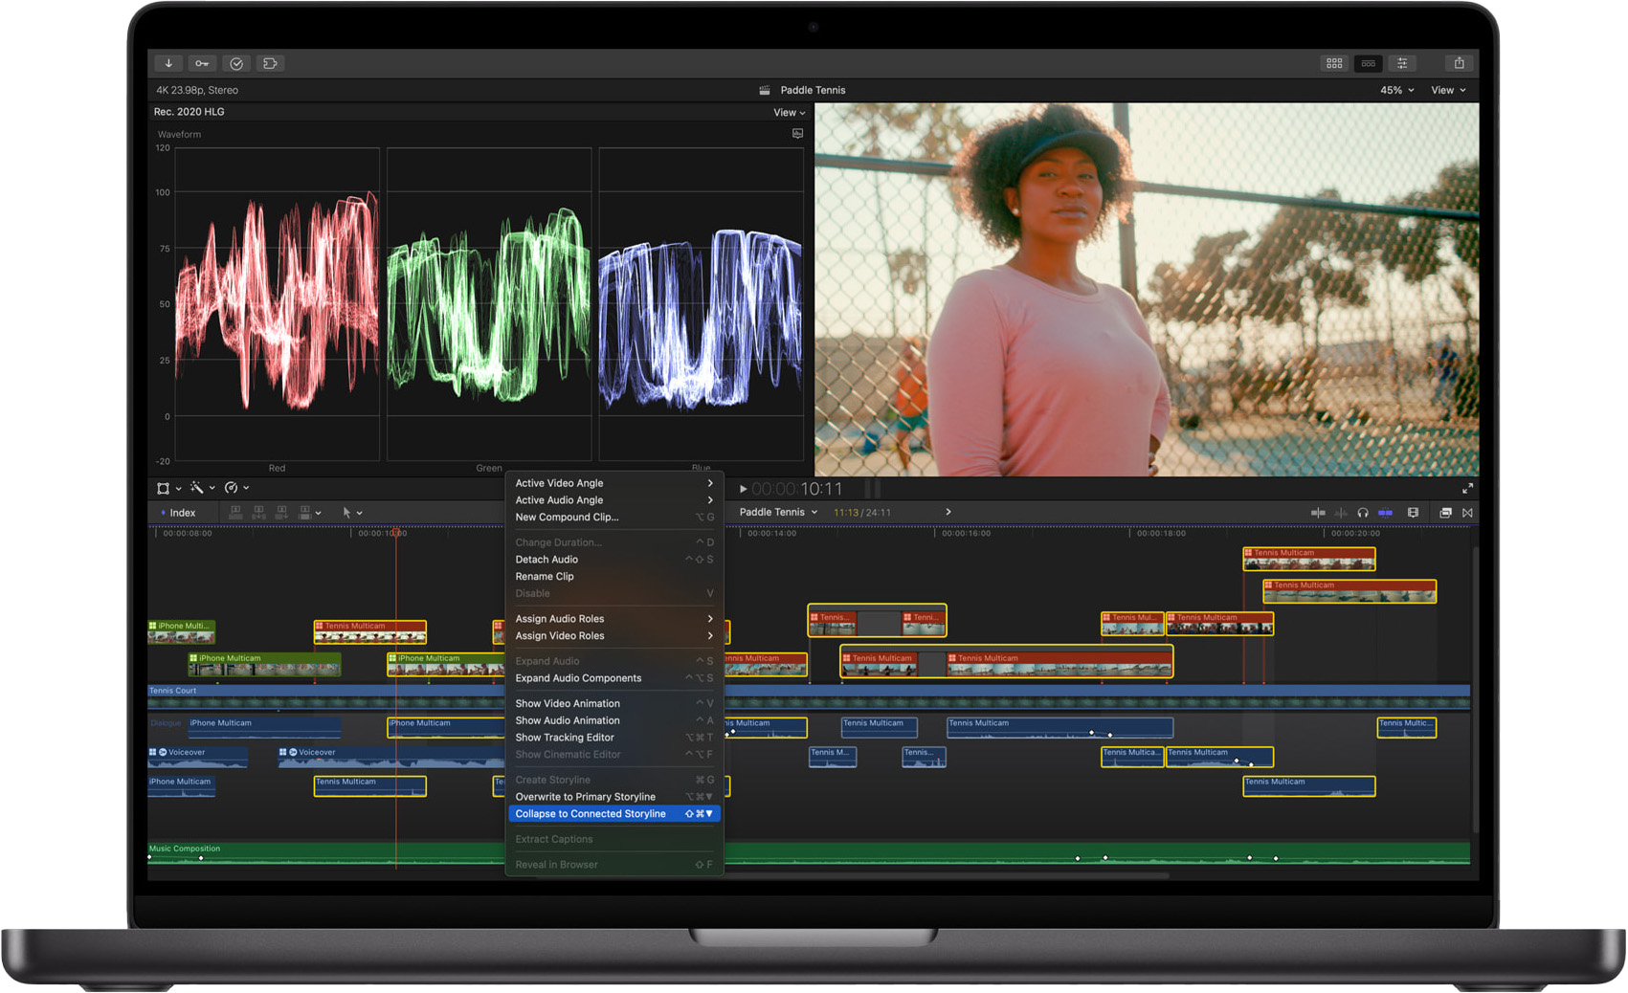
Task: Choose Collapse to Connected Storyline
Action: [591, 814]
